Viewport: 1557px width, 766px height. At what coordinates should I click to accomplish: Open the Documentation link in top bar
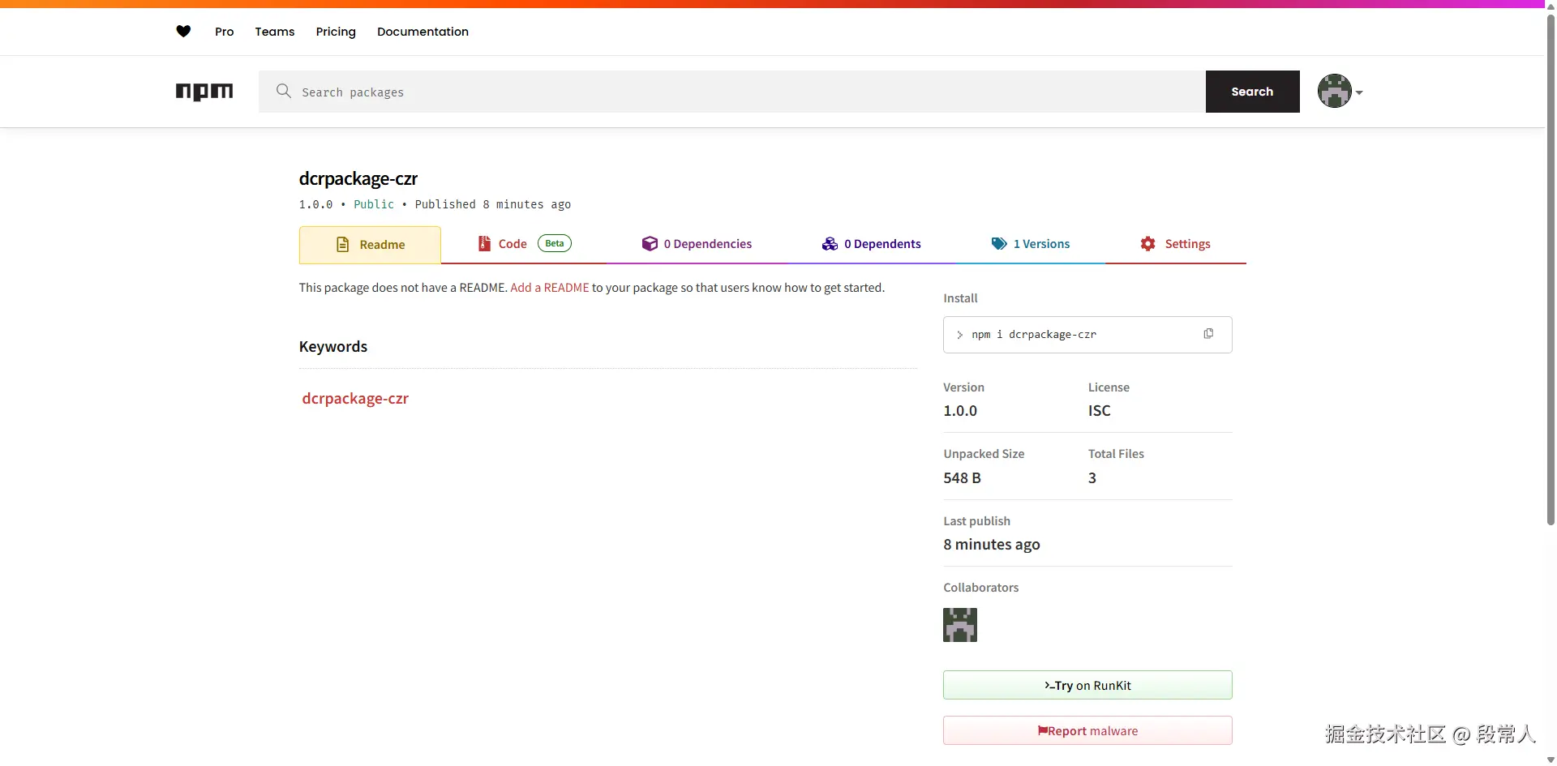point(422,32)
